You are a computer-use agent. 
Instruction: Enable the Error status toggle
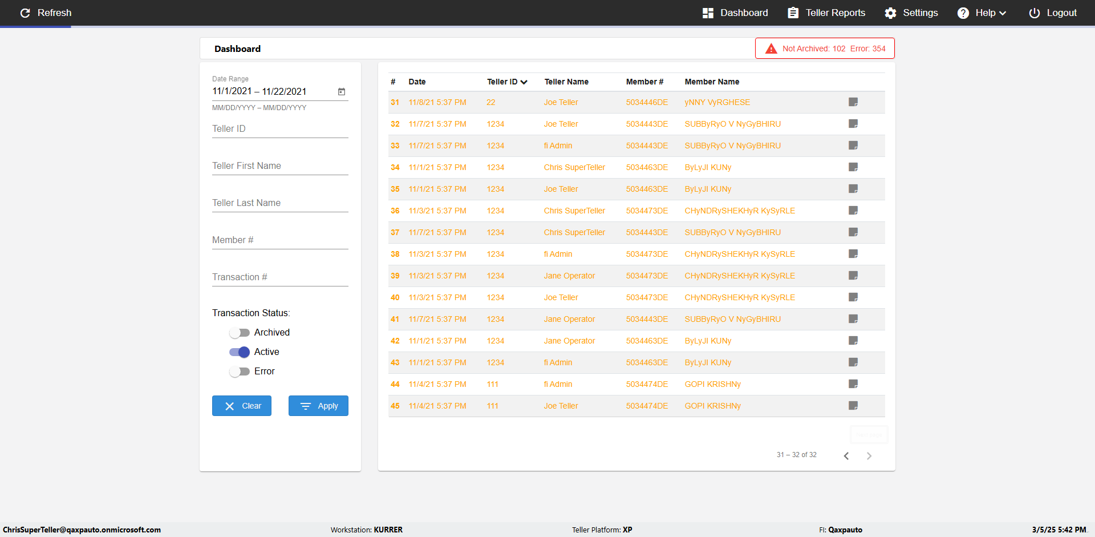pyautogui.click(x=240, y=372)
